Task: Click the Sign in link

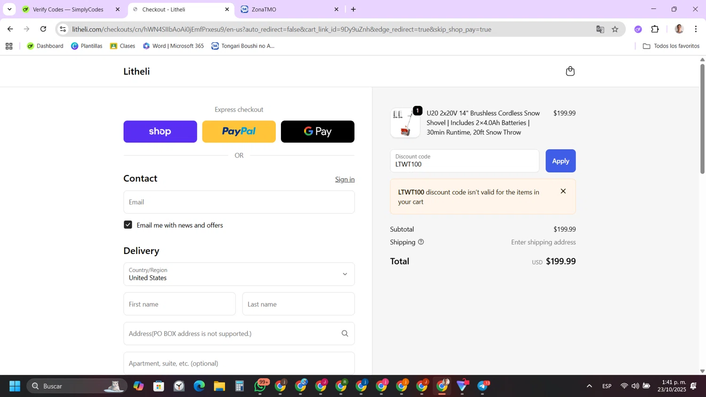Action: 345,179
